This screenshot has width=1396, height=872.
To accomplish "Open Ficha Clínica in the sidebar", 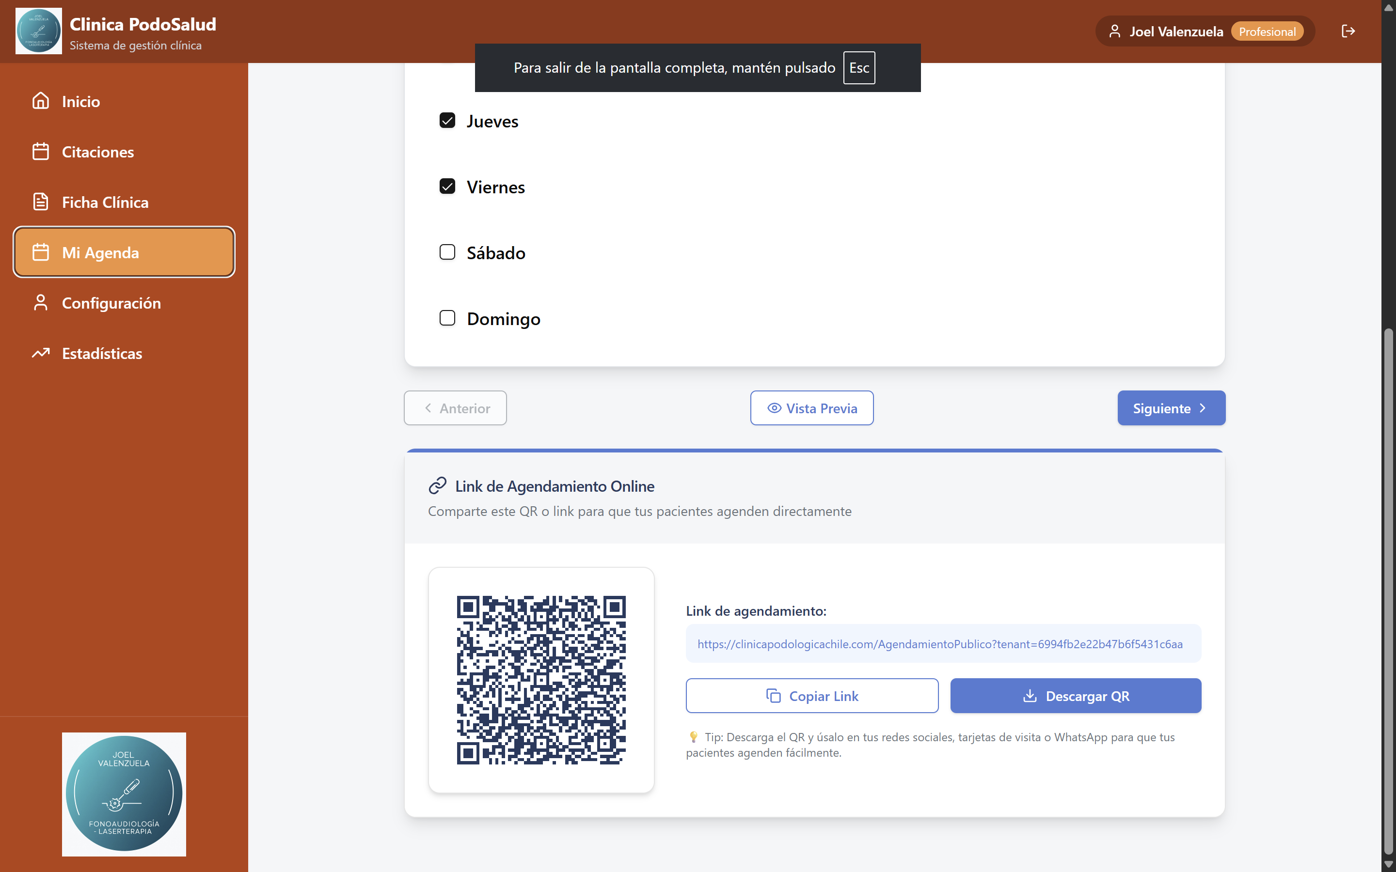I will [x=124, y=202].
